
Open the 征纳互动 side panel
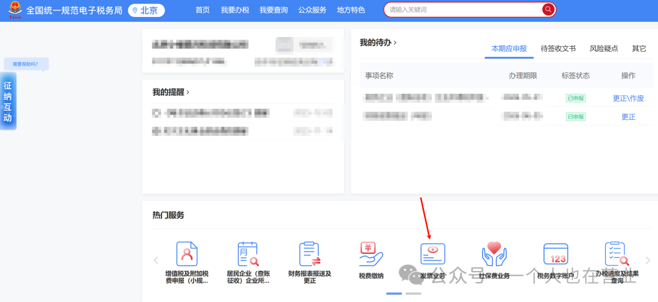pos(8,101)
